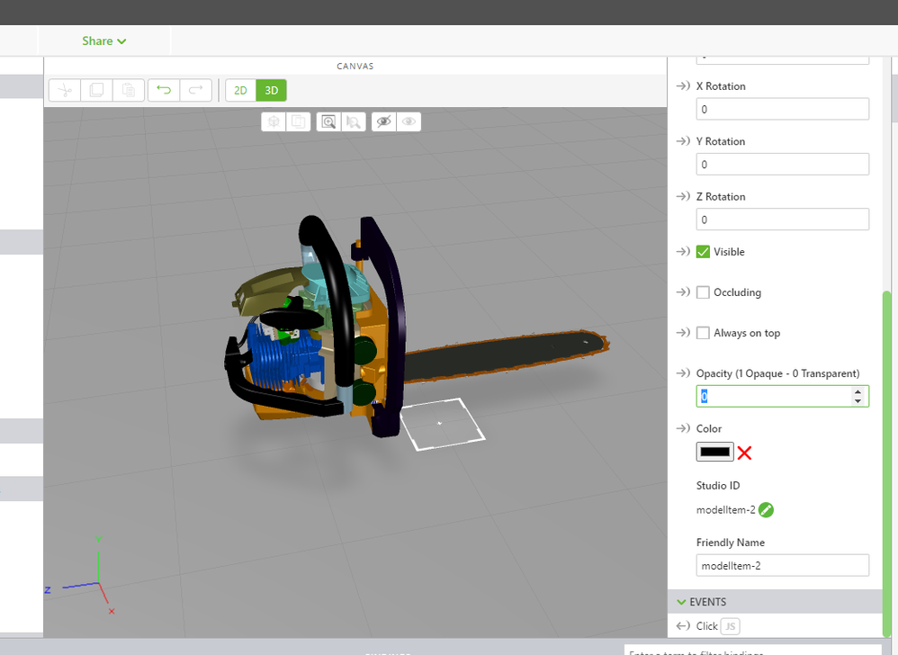
Task: Open the JS editor for Click event
Action: (731, 626)
